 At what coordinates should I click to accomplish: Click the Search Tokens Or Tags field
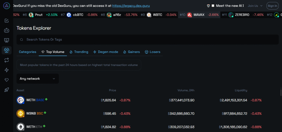pos(148,40)
